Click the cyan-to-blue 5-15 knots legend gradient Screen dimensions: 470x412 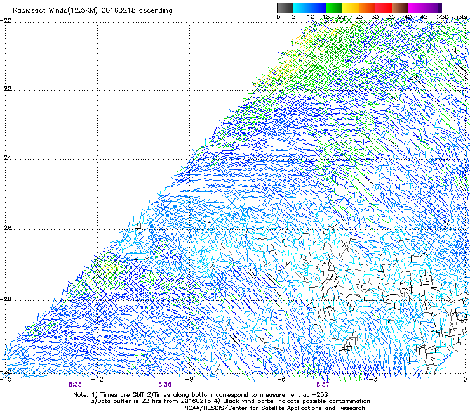pyautogui.click(x=309, y=8)
